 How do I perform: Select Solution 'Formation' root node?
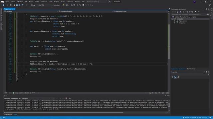[x=185, y=17]
